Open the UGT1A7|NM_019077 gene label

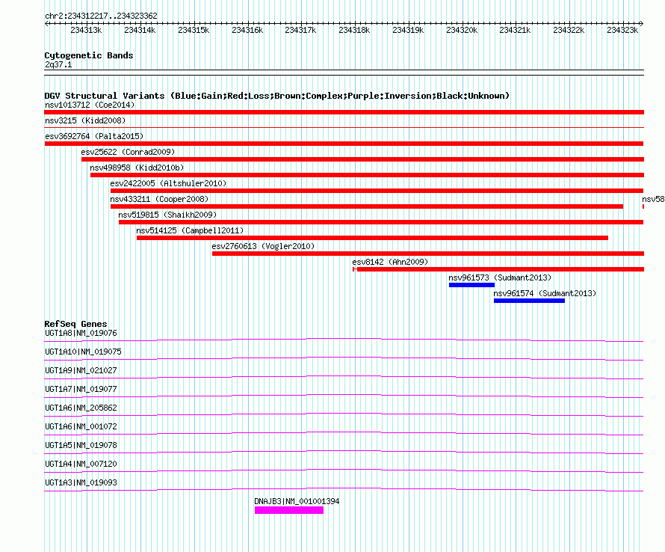click(x=81, y=390)
